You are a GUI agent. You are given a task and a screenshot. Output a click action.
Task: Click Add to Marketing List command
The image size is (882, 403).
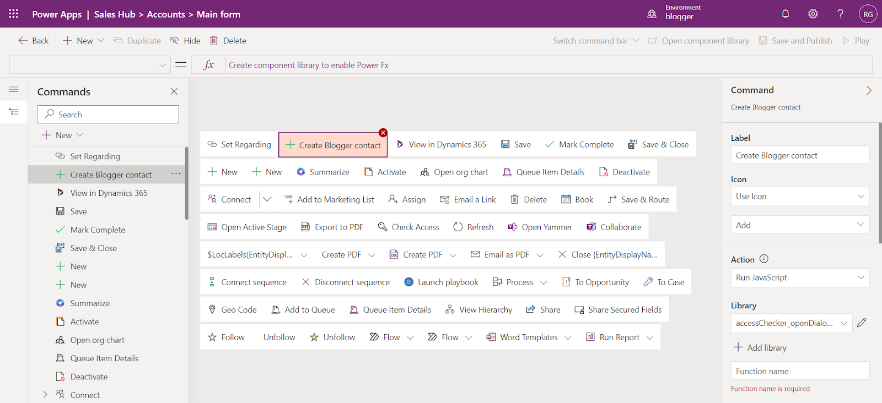tap(329, 200)
